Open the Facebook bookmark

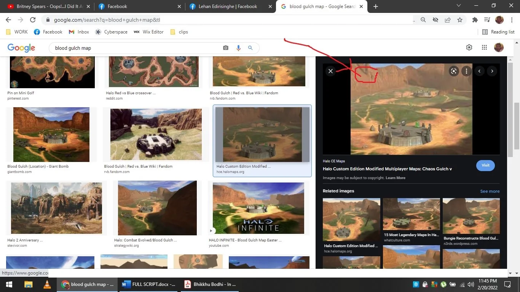coord(48,32)
